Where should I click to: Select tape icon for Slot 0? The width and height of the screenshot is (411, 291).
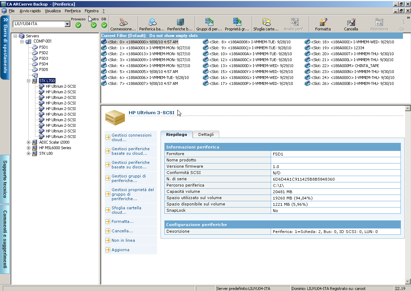pos(104,42)
